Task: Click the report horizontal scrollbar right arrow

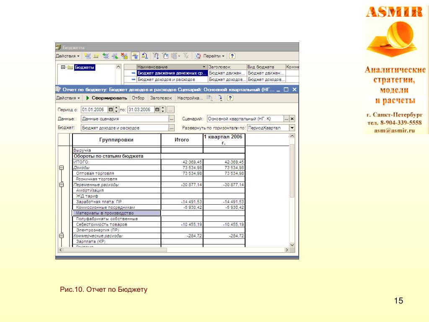Action: pos(287,250)
